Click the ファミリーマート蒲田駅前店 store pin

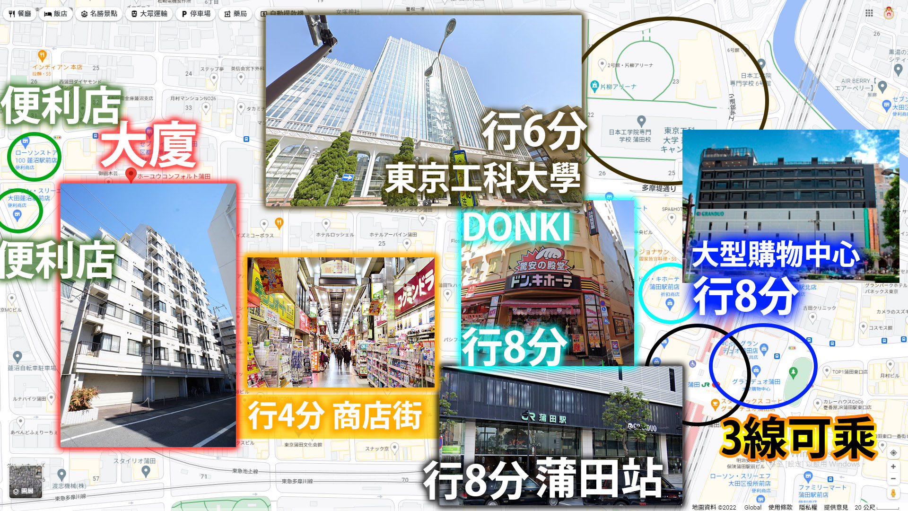click(808, 476)
